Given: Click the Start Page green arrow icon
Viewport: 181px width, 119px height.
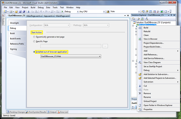Looking at the screenshot, I should pos(162,12).
